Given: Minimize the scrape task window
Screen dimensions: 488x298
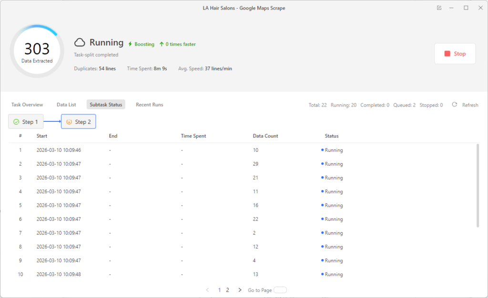Looking at the screenshot, I should [x=451, y=8].
